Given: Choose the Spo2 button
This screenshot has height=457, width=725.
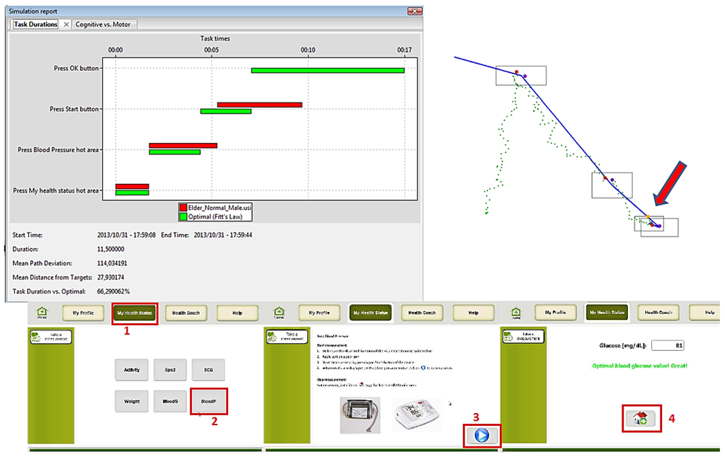Looking at the screenshot, I should point(170,369).
